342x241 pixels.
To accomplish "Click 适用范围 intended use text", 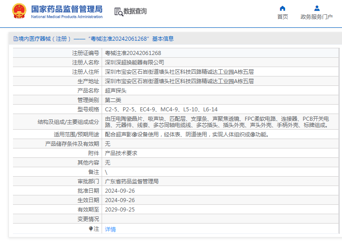I will 187,135.
